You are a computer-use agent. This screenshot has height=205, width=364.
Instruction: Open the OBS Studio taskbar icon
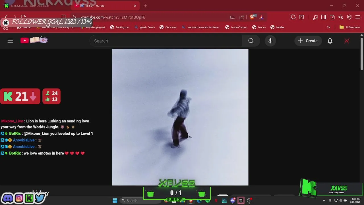pyautogui.click(x=249, y=200)
